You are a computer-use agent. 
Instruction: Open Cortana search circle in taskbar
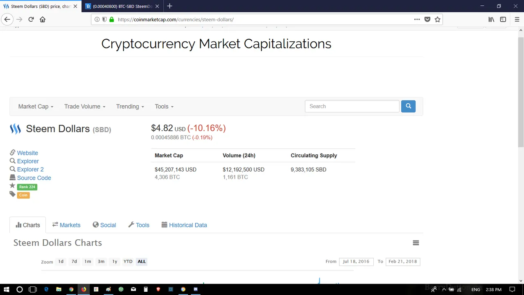19,289
